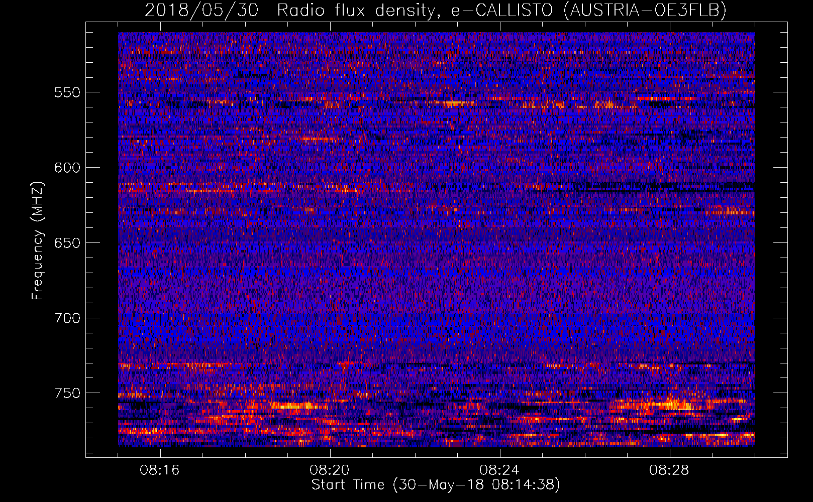Screen dimensions: 813x502
Task: Click the '600' frequency axis label
Action: (x=67, y=168)
